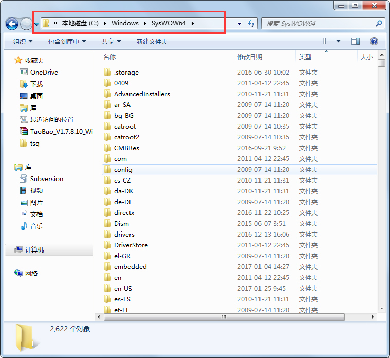Screen dimensions: 390x358
Task: Open the 共享 share menu
Action: (111, 41)
